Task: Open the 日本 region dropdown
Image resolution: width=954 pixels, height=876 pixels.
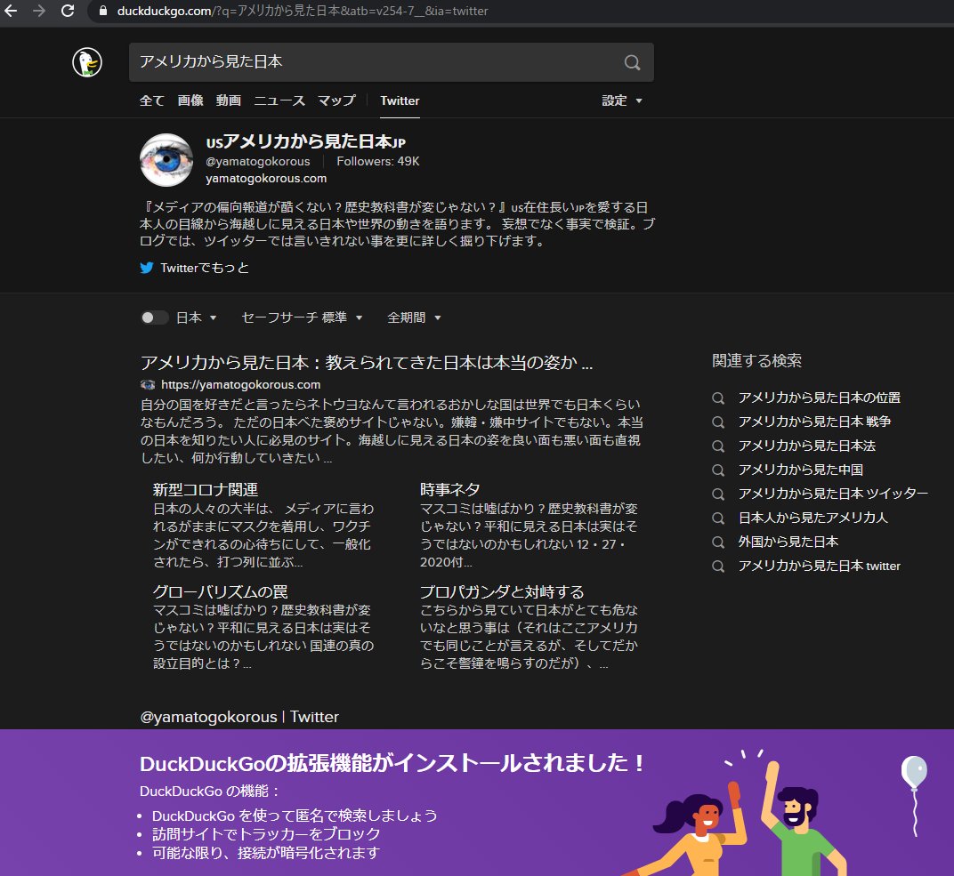Action: coord(196,317)
